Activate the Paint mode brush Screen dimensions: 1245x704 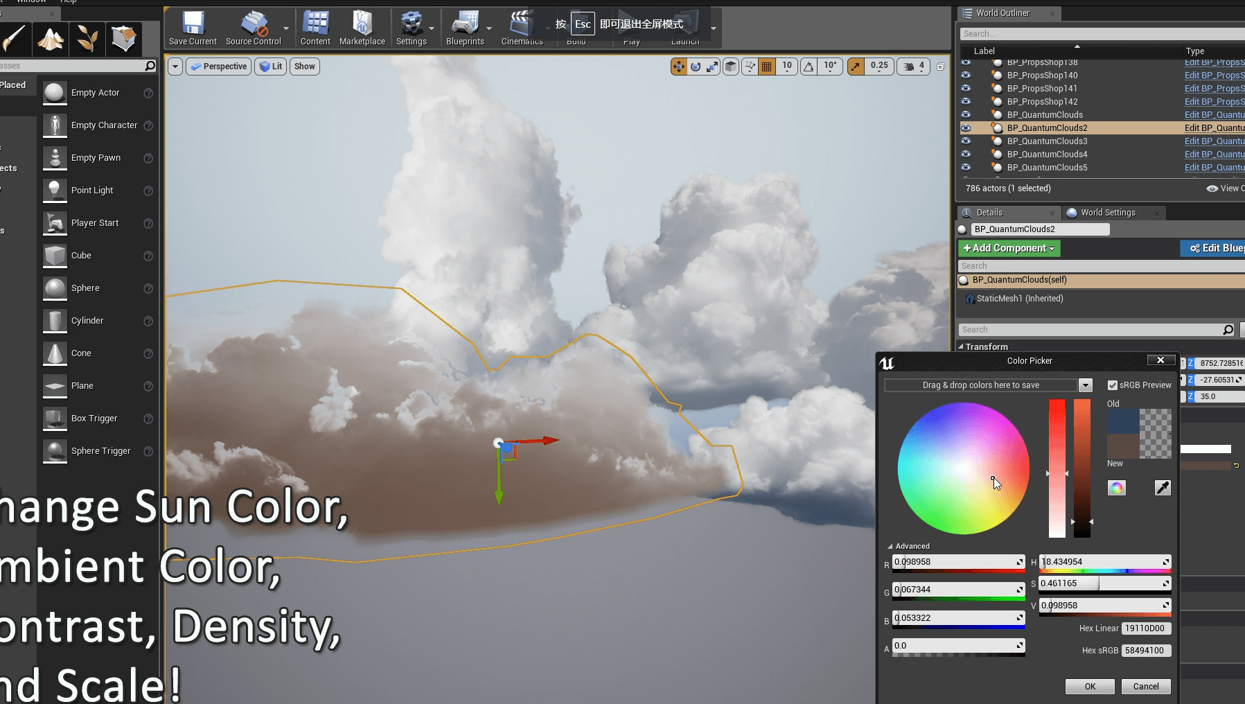(15, 39)
